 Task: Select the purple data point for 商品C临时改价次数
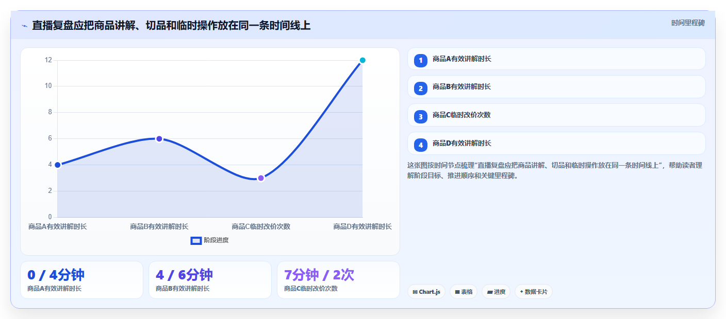[x=261, y=178]
